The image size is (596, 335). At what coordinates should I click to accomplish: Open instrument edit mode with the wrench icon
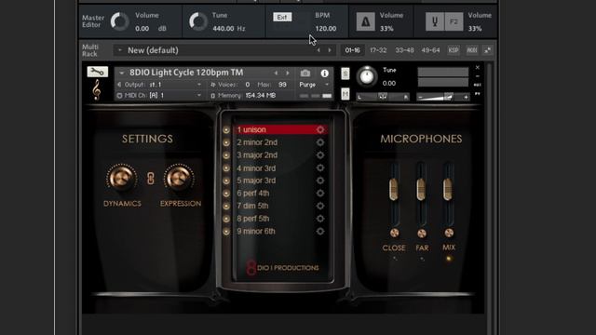(97, 72)
